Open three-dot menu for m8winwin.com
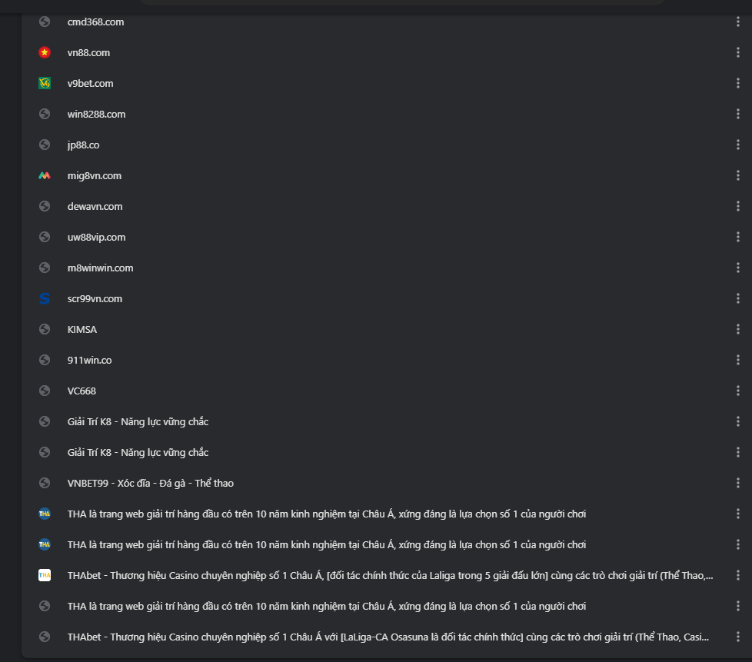 tap(737, 268)
